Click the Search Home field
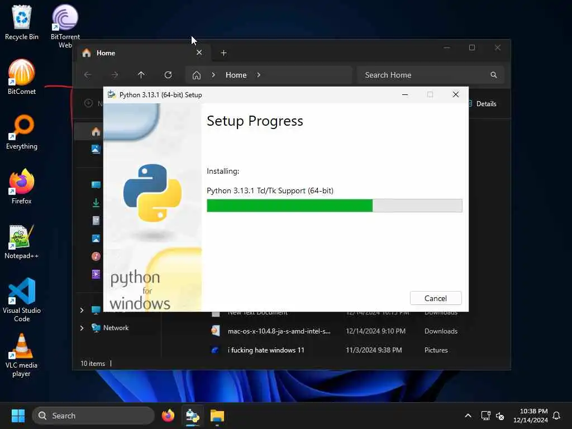The height and width of the screenshot is (429, 572). (x=431, y=75)
